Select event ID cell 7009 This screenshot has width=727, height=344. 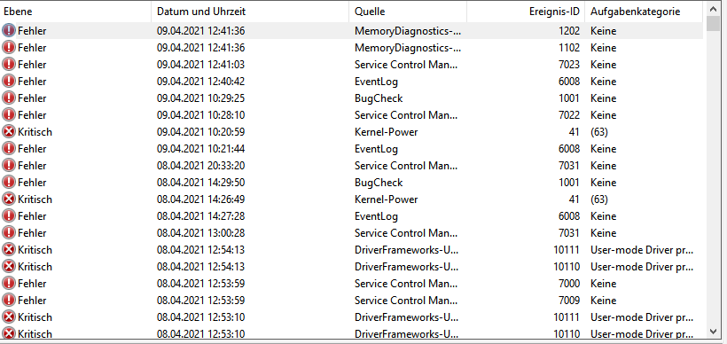point(569,301)
